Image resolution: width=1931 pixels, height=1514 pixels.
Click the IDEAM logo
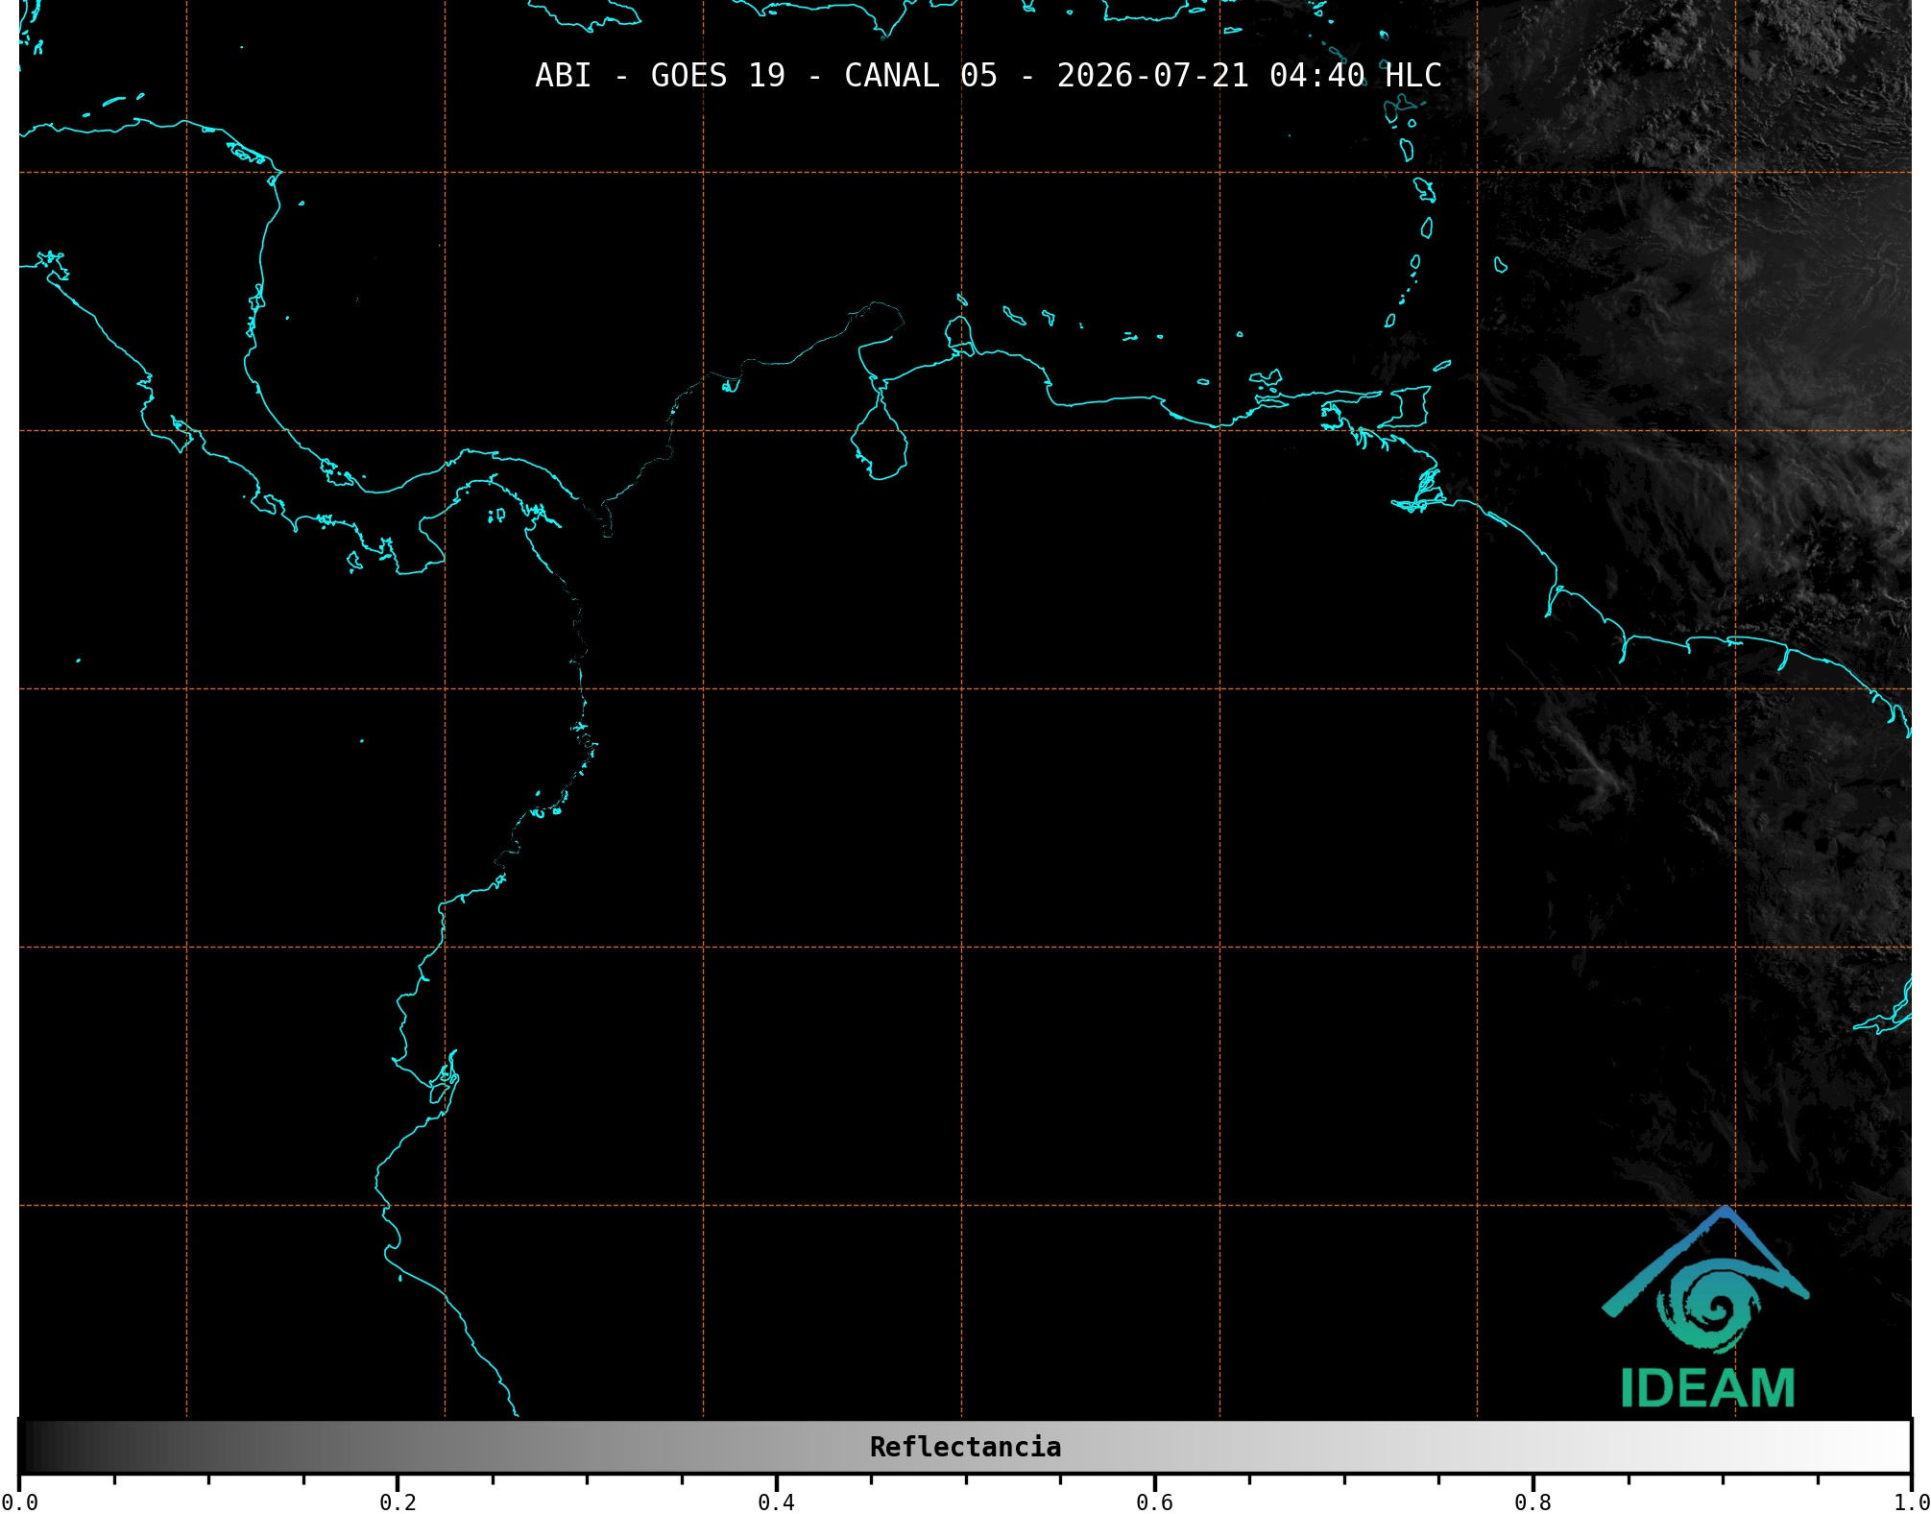click(1706, 1308)
